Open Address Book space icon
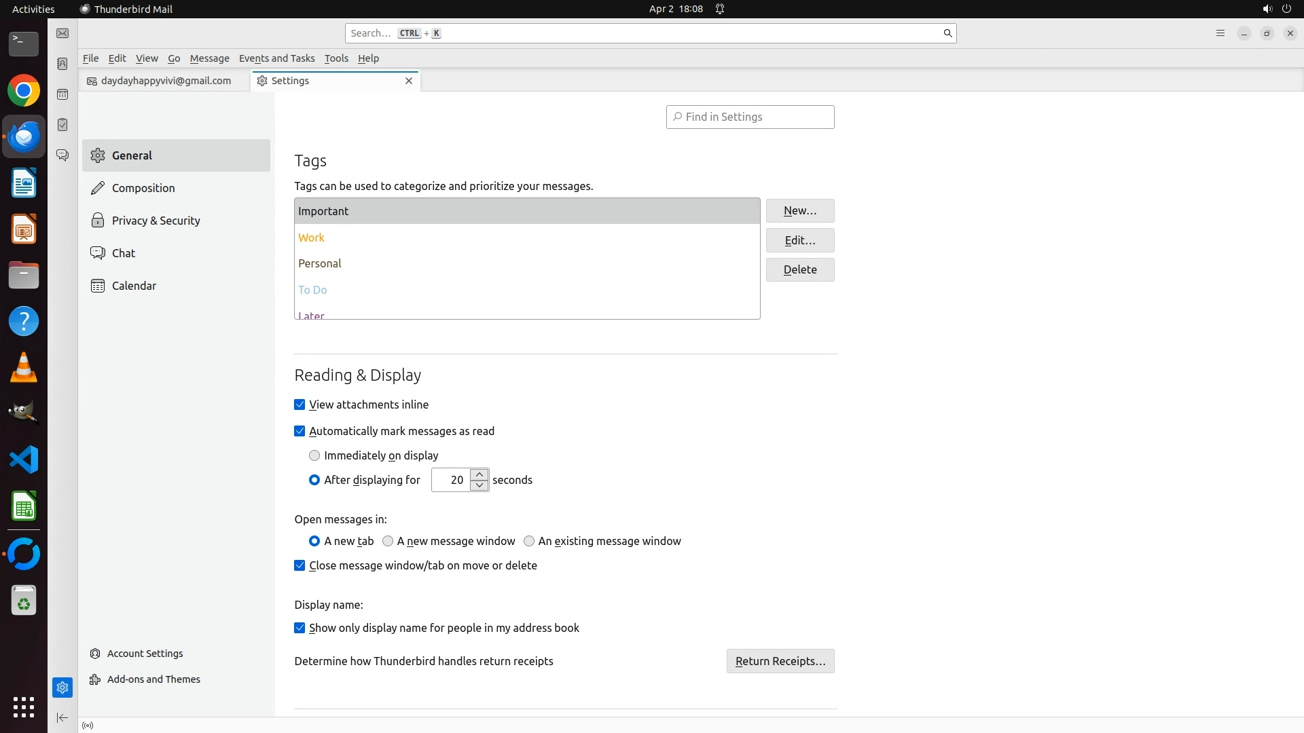Viewport: 1304px width, 733px height. click(x=62, y=64)
